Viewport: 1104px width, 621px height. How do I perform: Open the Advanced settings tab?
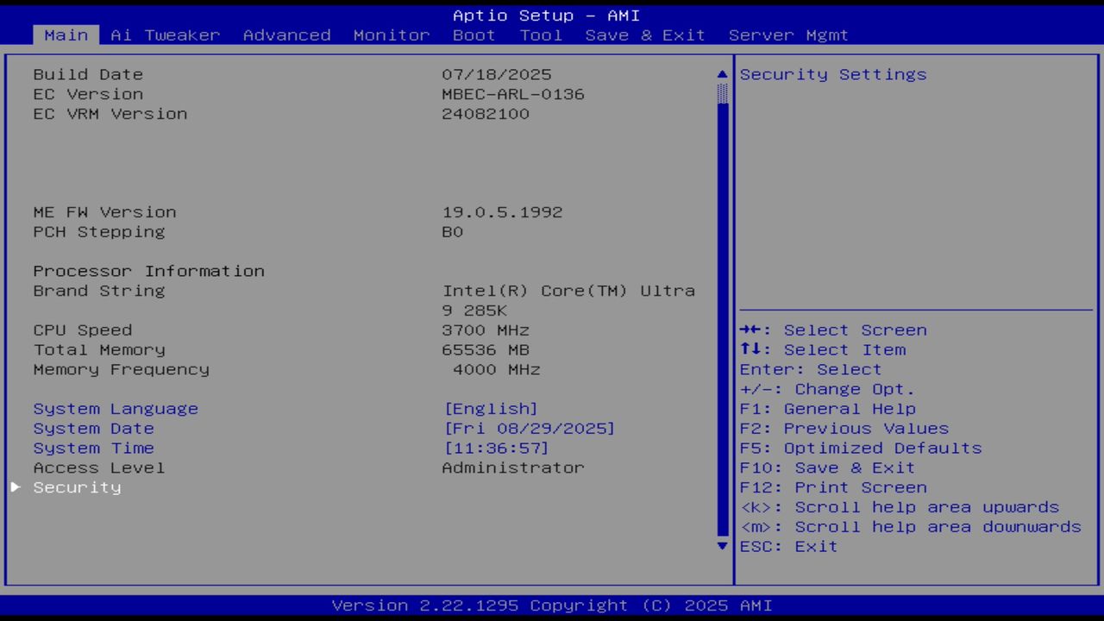[x=286, y=35]
